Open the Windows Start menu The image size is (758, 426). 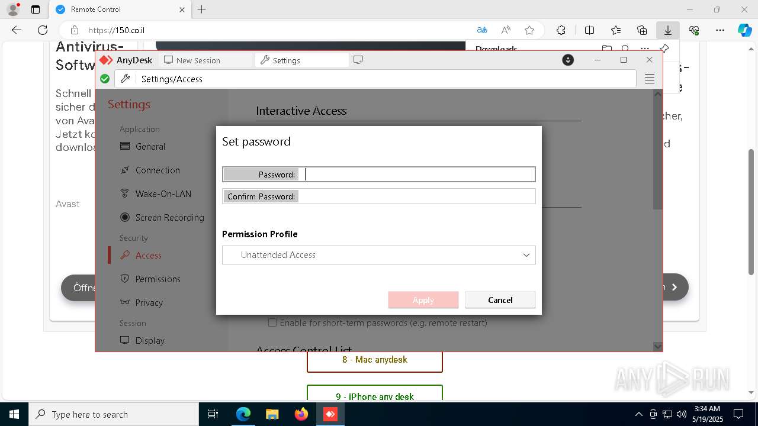14,414
